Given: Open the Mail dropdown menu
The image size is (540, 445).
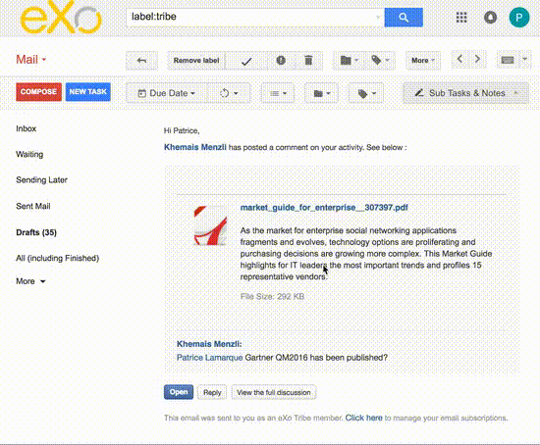Looking at the screenshot, I should tap(30, 60).
